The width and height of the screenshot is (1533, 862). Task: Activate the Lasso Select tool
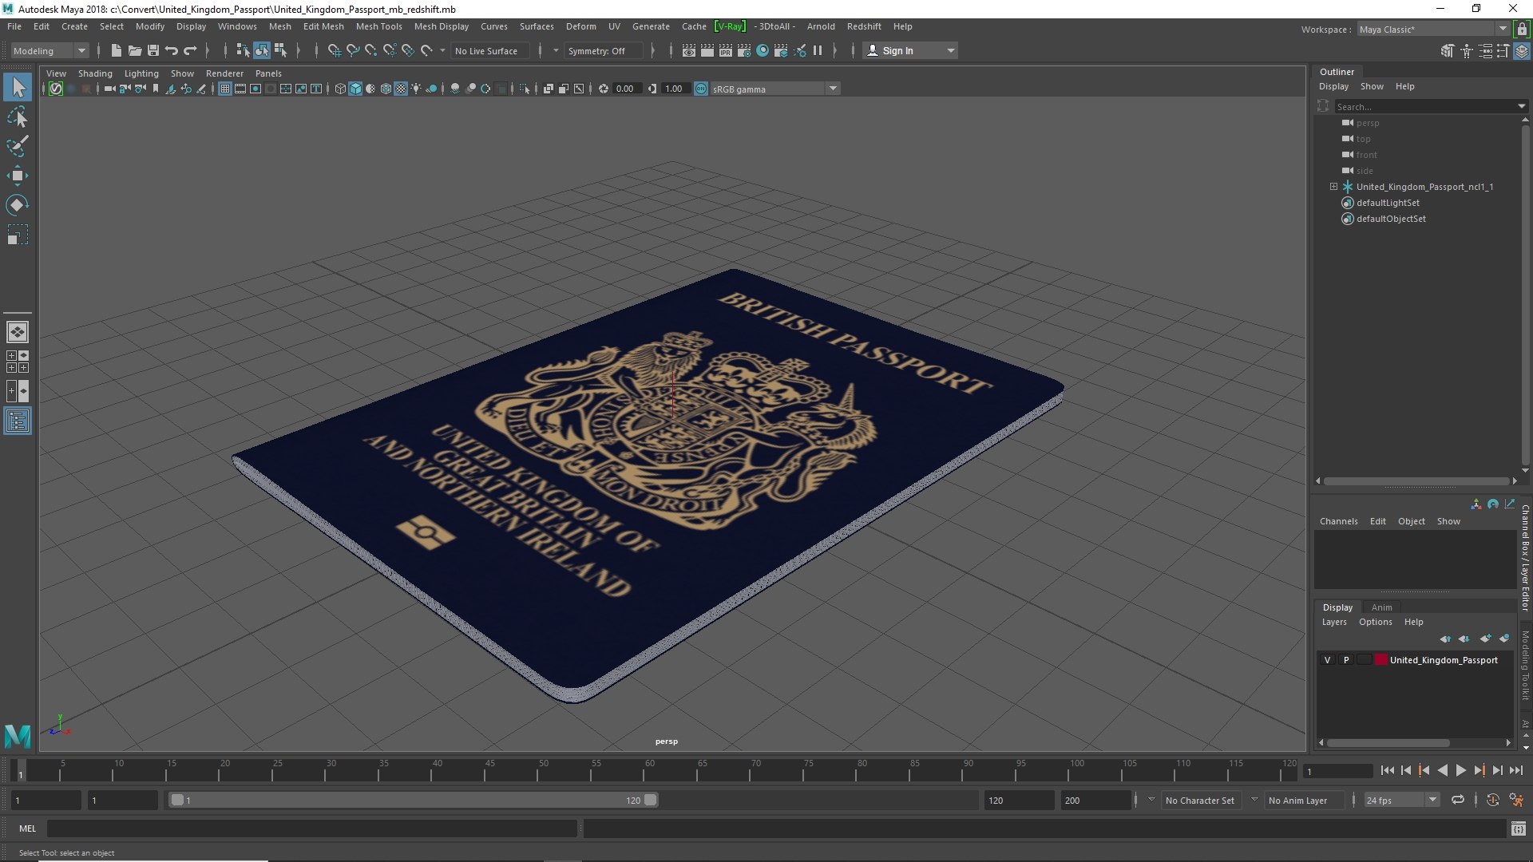[x=18, y=117]
